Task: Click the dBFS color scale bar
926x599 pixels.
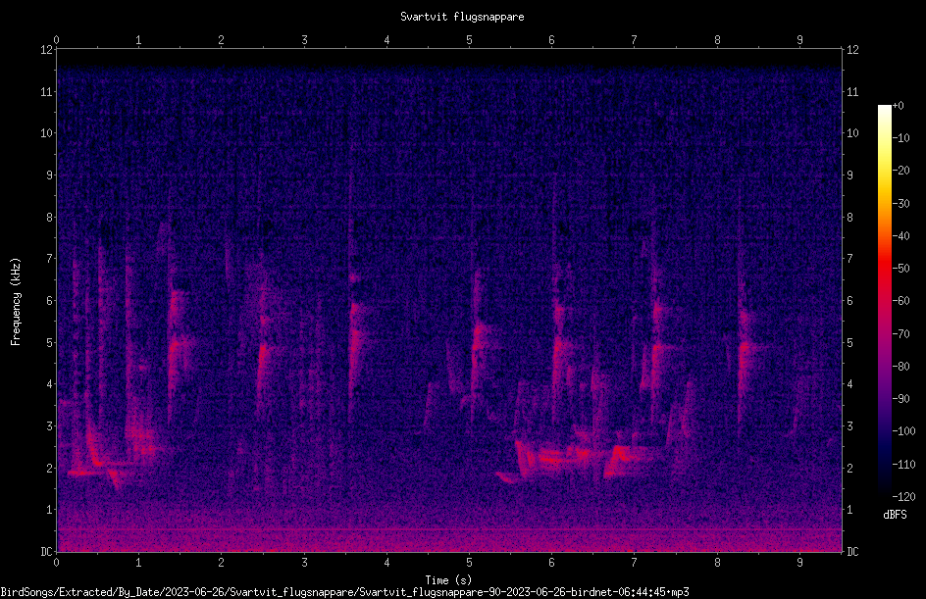Action: tap(884, 300)
